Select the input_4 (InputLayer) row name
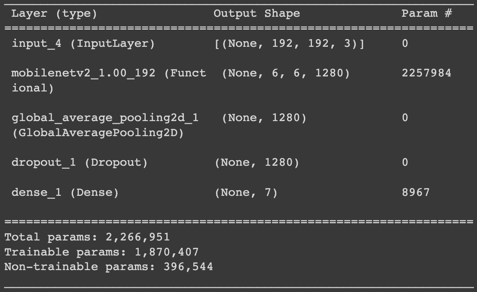The height and width of the screenshot is (292, 477). click(83, 43)
